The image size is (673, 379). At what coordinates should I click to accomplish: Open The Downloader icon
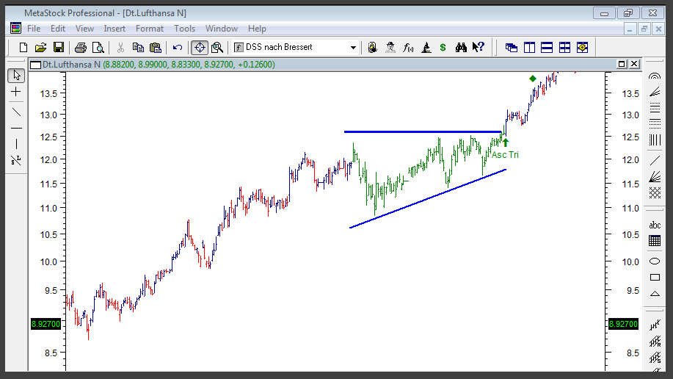coord(373,47)
